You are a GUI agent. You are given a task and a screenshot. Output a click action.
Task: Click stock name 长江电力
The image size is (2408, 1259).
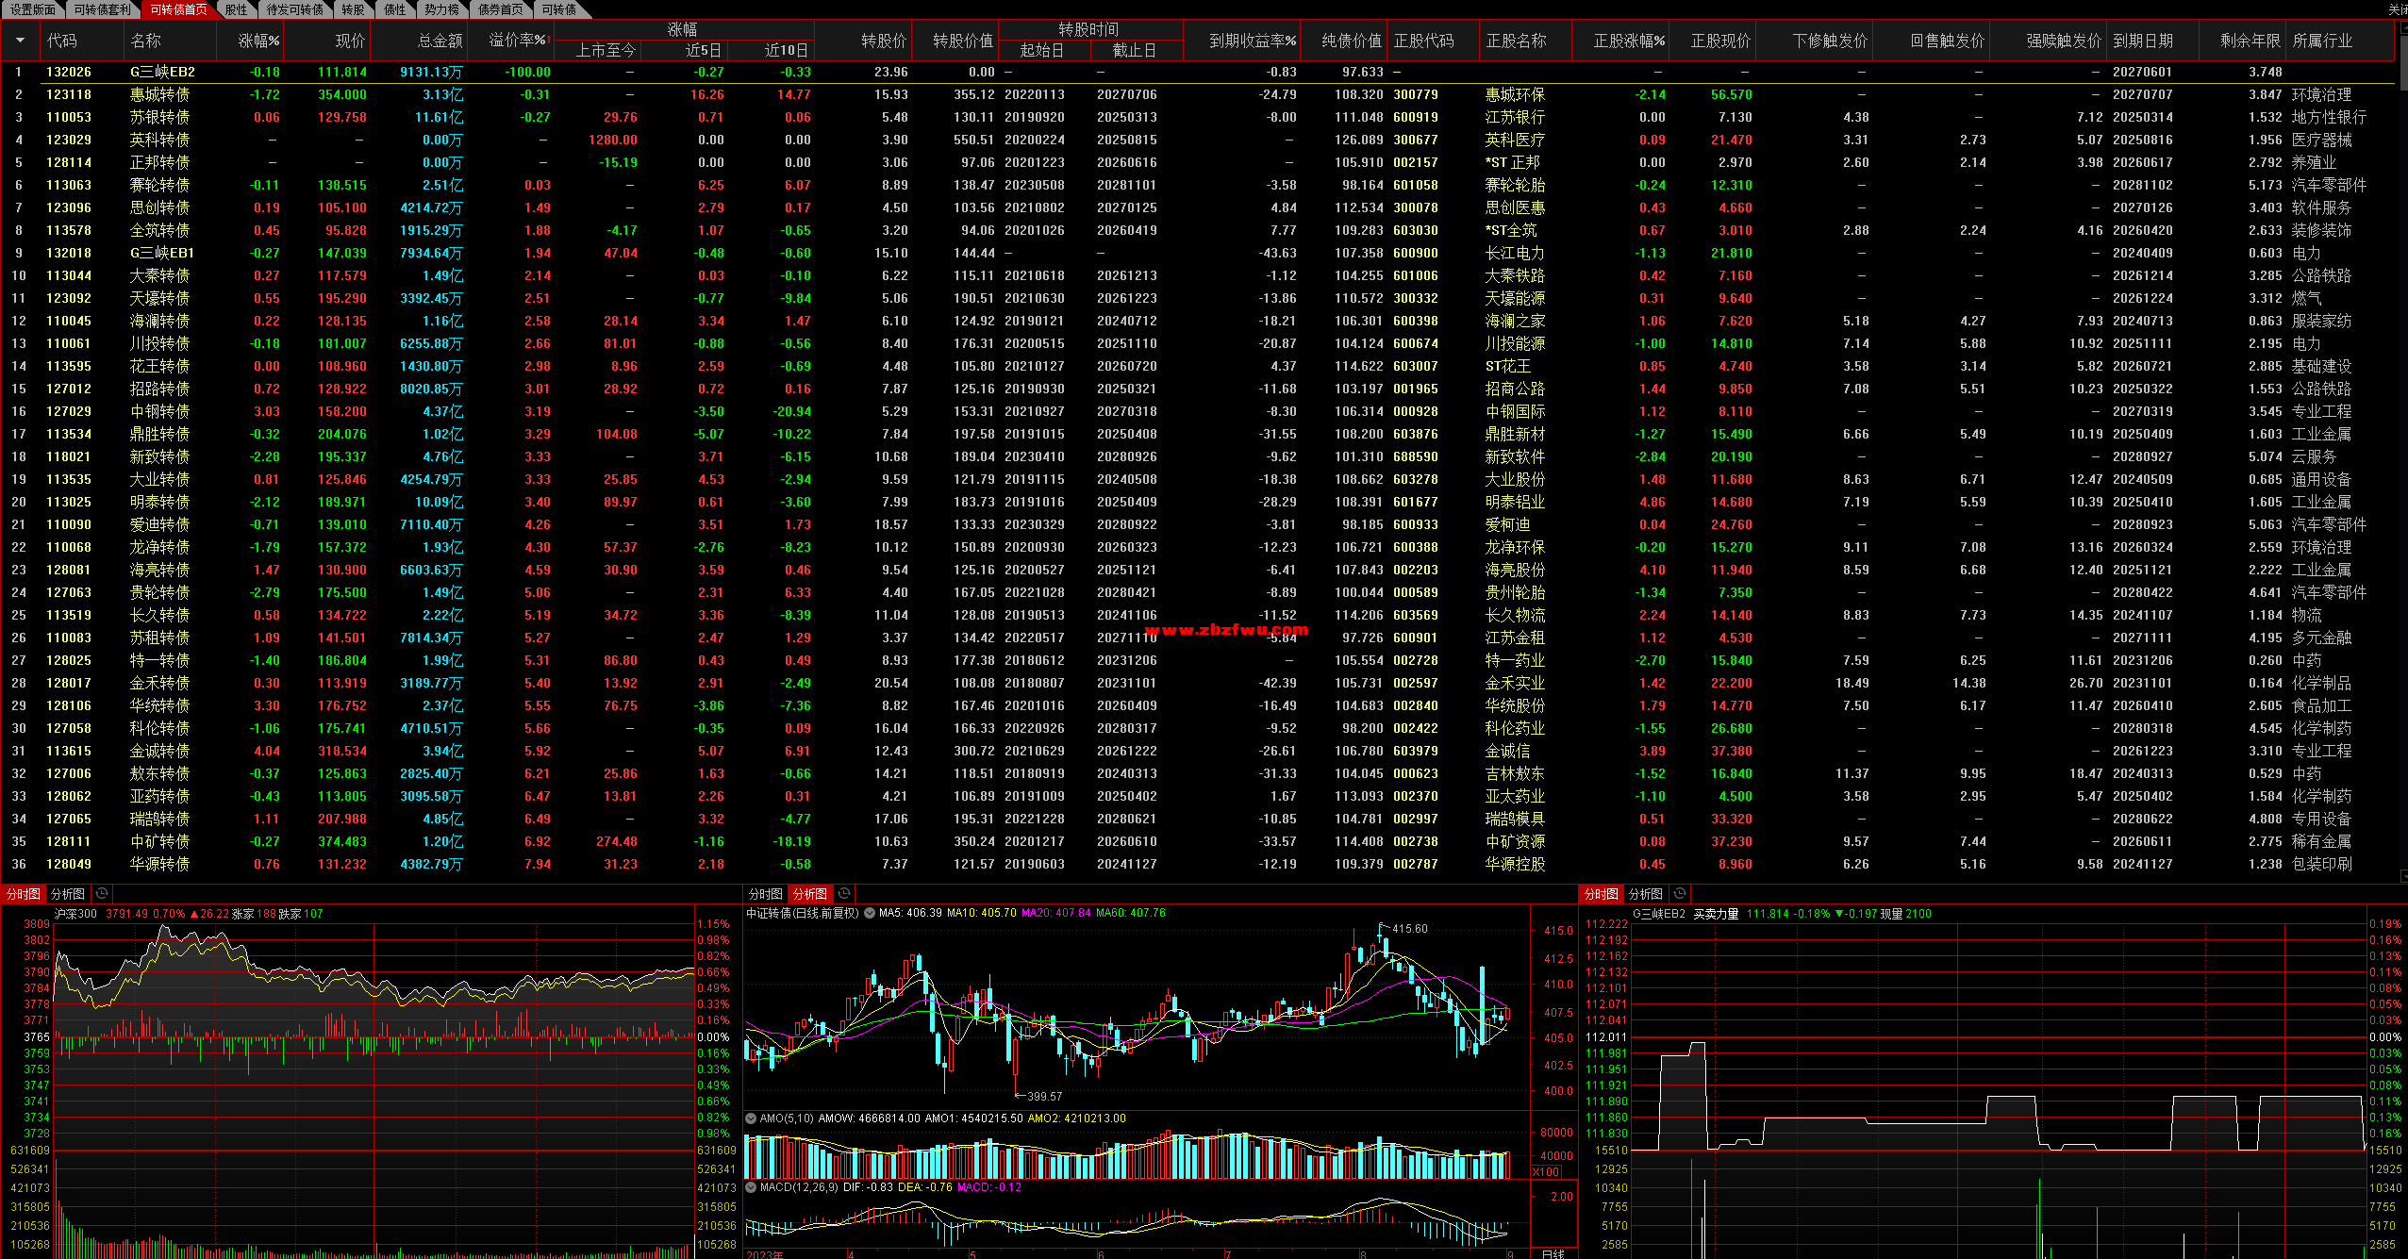point(1515,253)
